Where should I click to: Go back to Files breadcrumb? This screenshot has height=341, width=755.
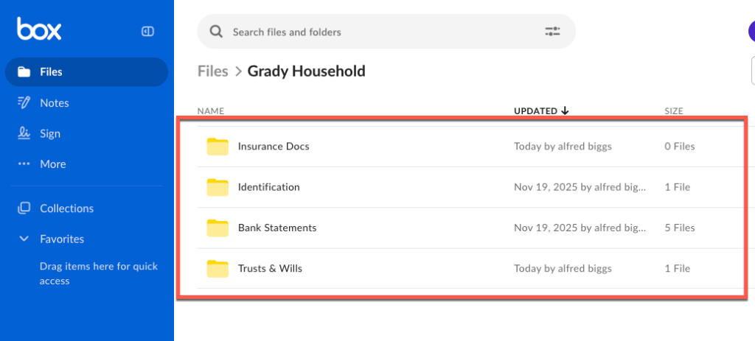[212, 71]
